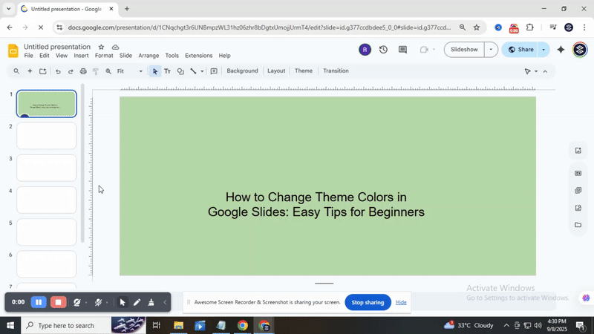Open the Chrome extensions puzzle icon

pos(530,27)
